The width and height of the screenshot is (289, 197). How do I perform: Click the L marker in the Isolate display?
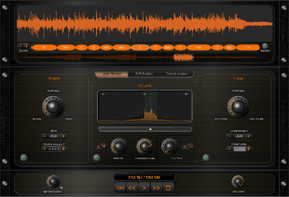click(103, 94)
